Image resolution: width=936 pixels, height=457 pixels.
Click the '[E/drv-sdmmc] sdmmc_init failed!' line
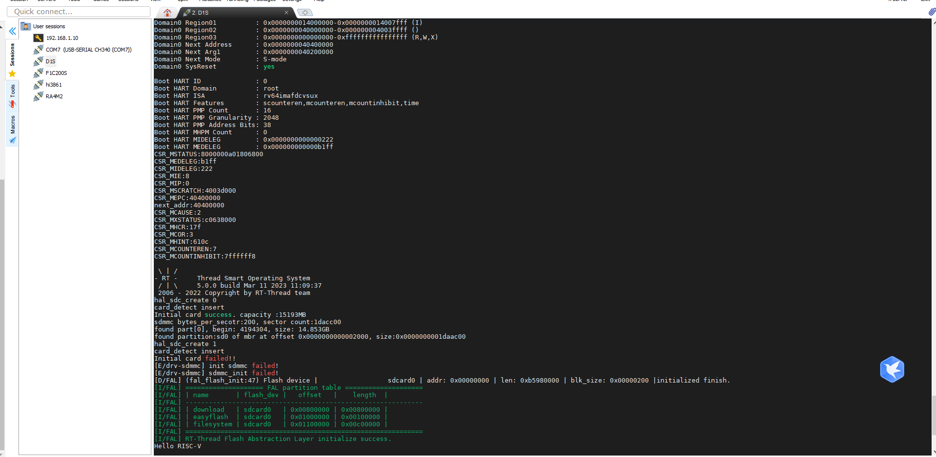217,373
